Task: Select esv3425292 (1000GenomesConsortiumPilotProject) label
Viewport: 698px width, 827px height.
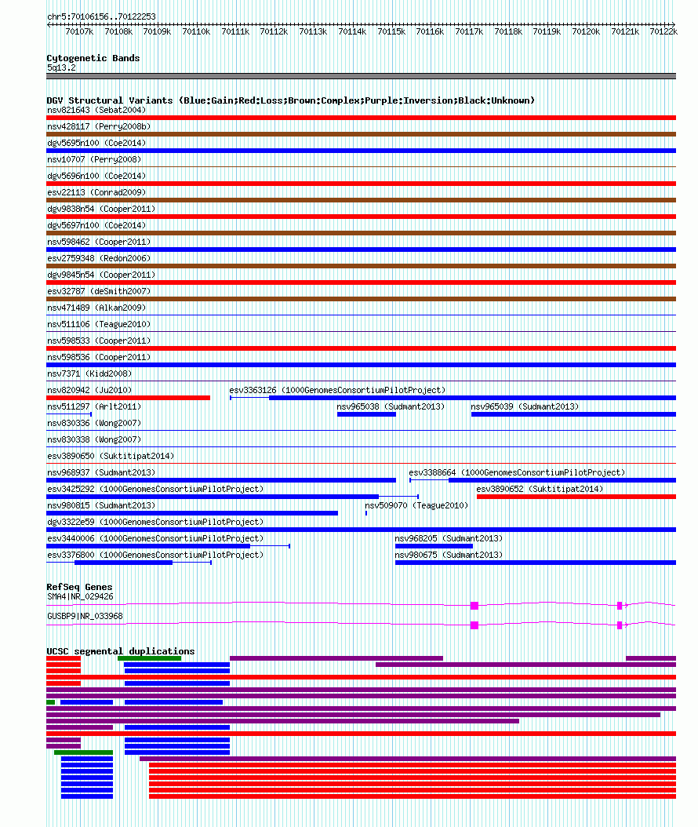Action: 155,489
